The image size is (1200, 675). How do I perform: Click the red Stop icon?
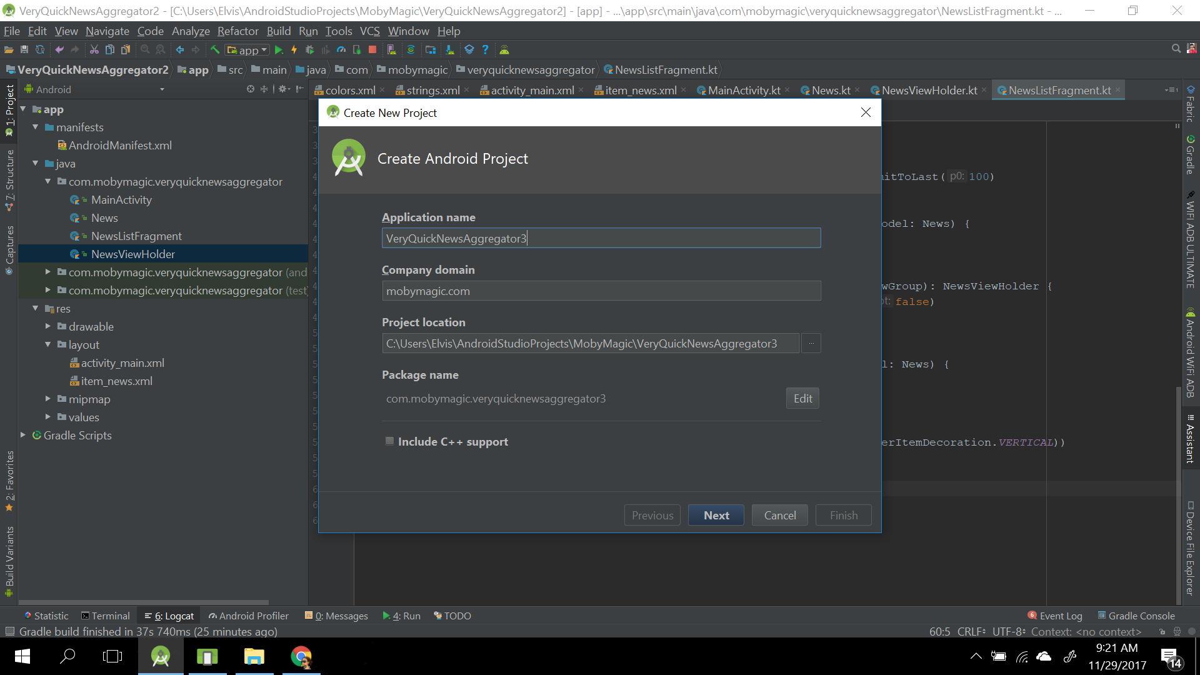point(372,49)
